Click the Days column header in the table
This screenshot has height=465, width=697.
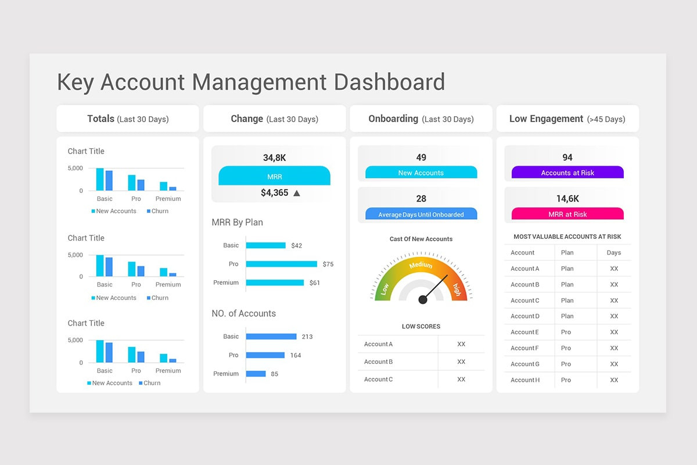coord(613,253)
